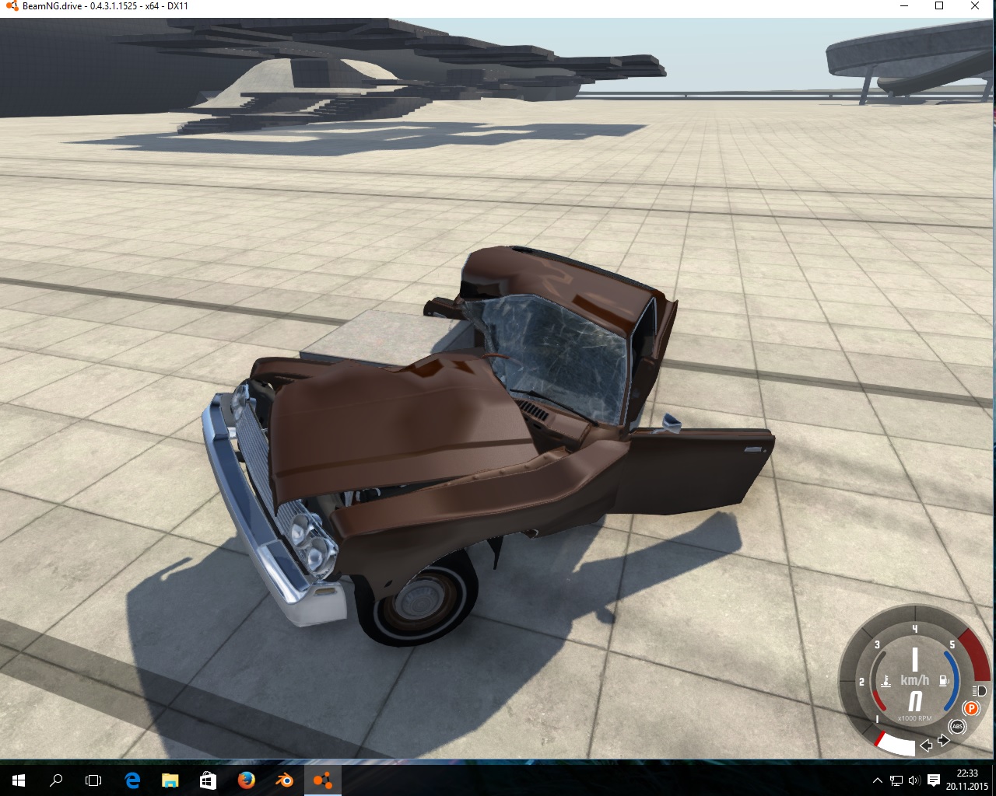This screenshot has height=796, width=996.
Task: Maximize the BeamNG.drive window
Action: tap(939, 6)
